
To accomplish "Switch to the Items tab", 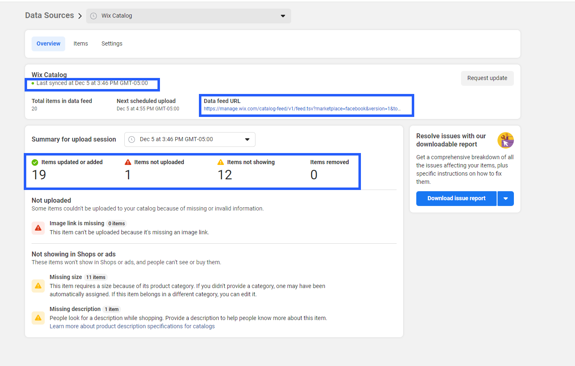I will 81,44.
